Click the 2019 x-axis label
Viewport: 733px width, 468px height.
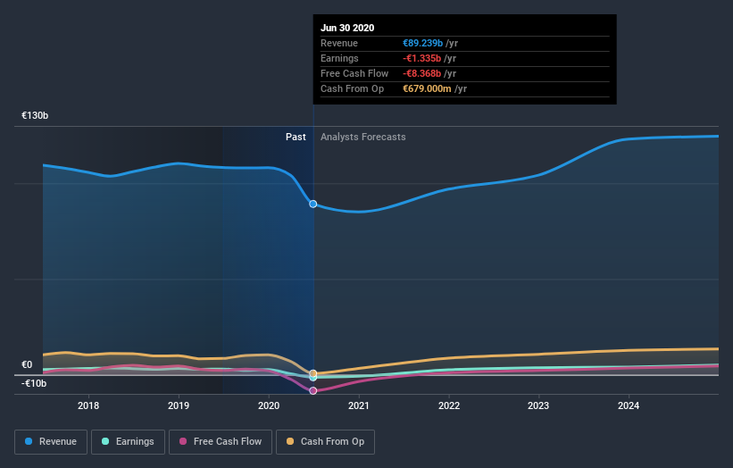click(179, 405)
